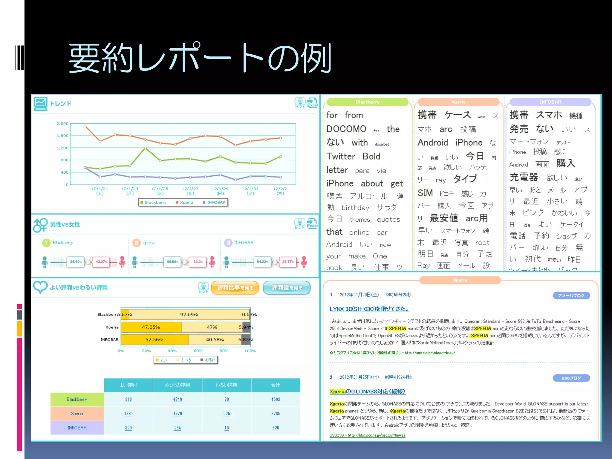612x459 pixels.
Task: Click INFOBAR neutral reputation count 254
Action: click(x=178, y=428)
